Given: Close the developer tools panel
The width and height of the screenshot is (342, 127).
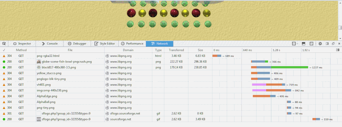Looking at the screenshot, I should (x=339, y=44).
